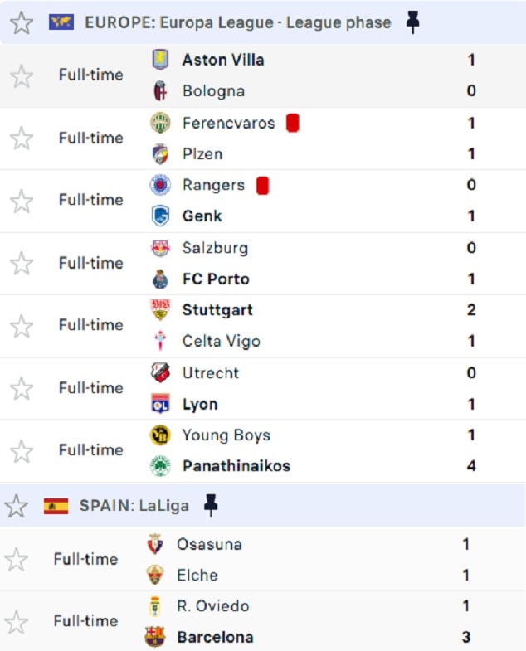Open the Europa League - League phase link
The width and height of the screenshot is (526, 651).
(237, 22)
